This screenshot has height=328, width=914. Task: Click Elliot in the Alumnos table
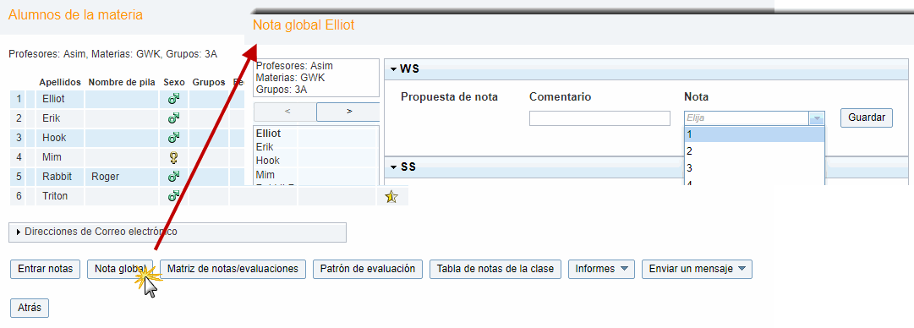tap(53, 99)
